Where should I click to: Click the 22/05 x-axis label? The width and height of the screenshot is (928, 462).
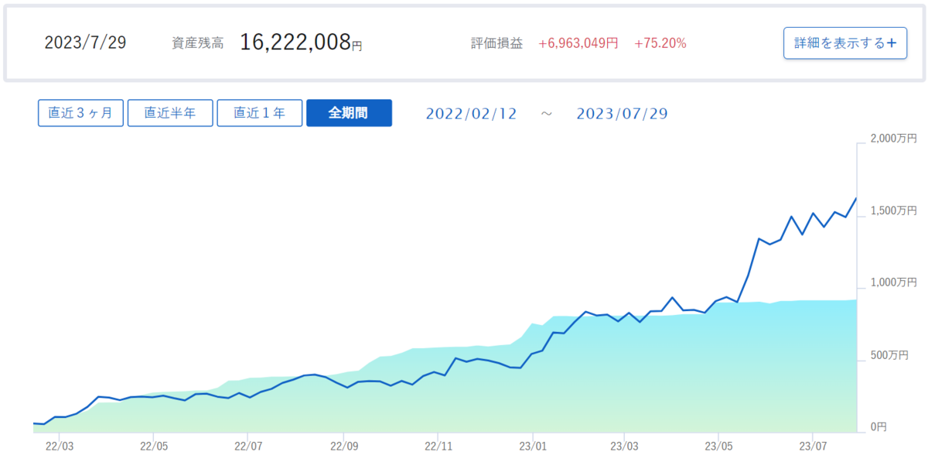[154, 446]
